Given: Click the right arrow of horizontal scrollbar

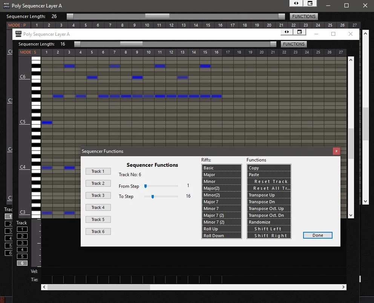Looking at the screenshot, I should [x=343, y=287].
